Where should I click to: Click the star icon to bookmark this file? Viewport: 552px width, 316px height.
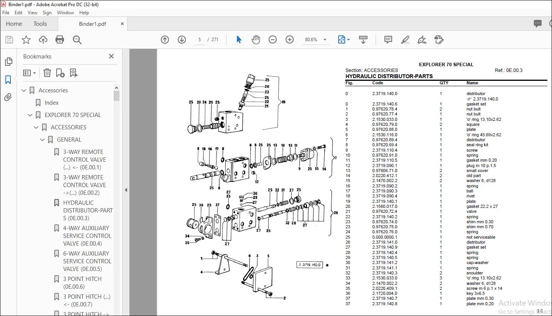pyautogui.click(x=26, y=40)
